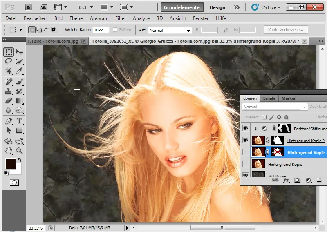The height and width of the screenshot is (232, 327).
Task: Select the Pen tool
Action: pyautogui.click(x=9, y=120)
